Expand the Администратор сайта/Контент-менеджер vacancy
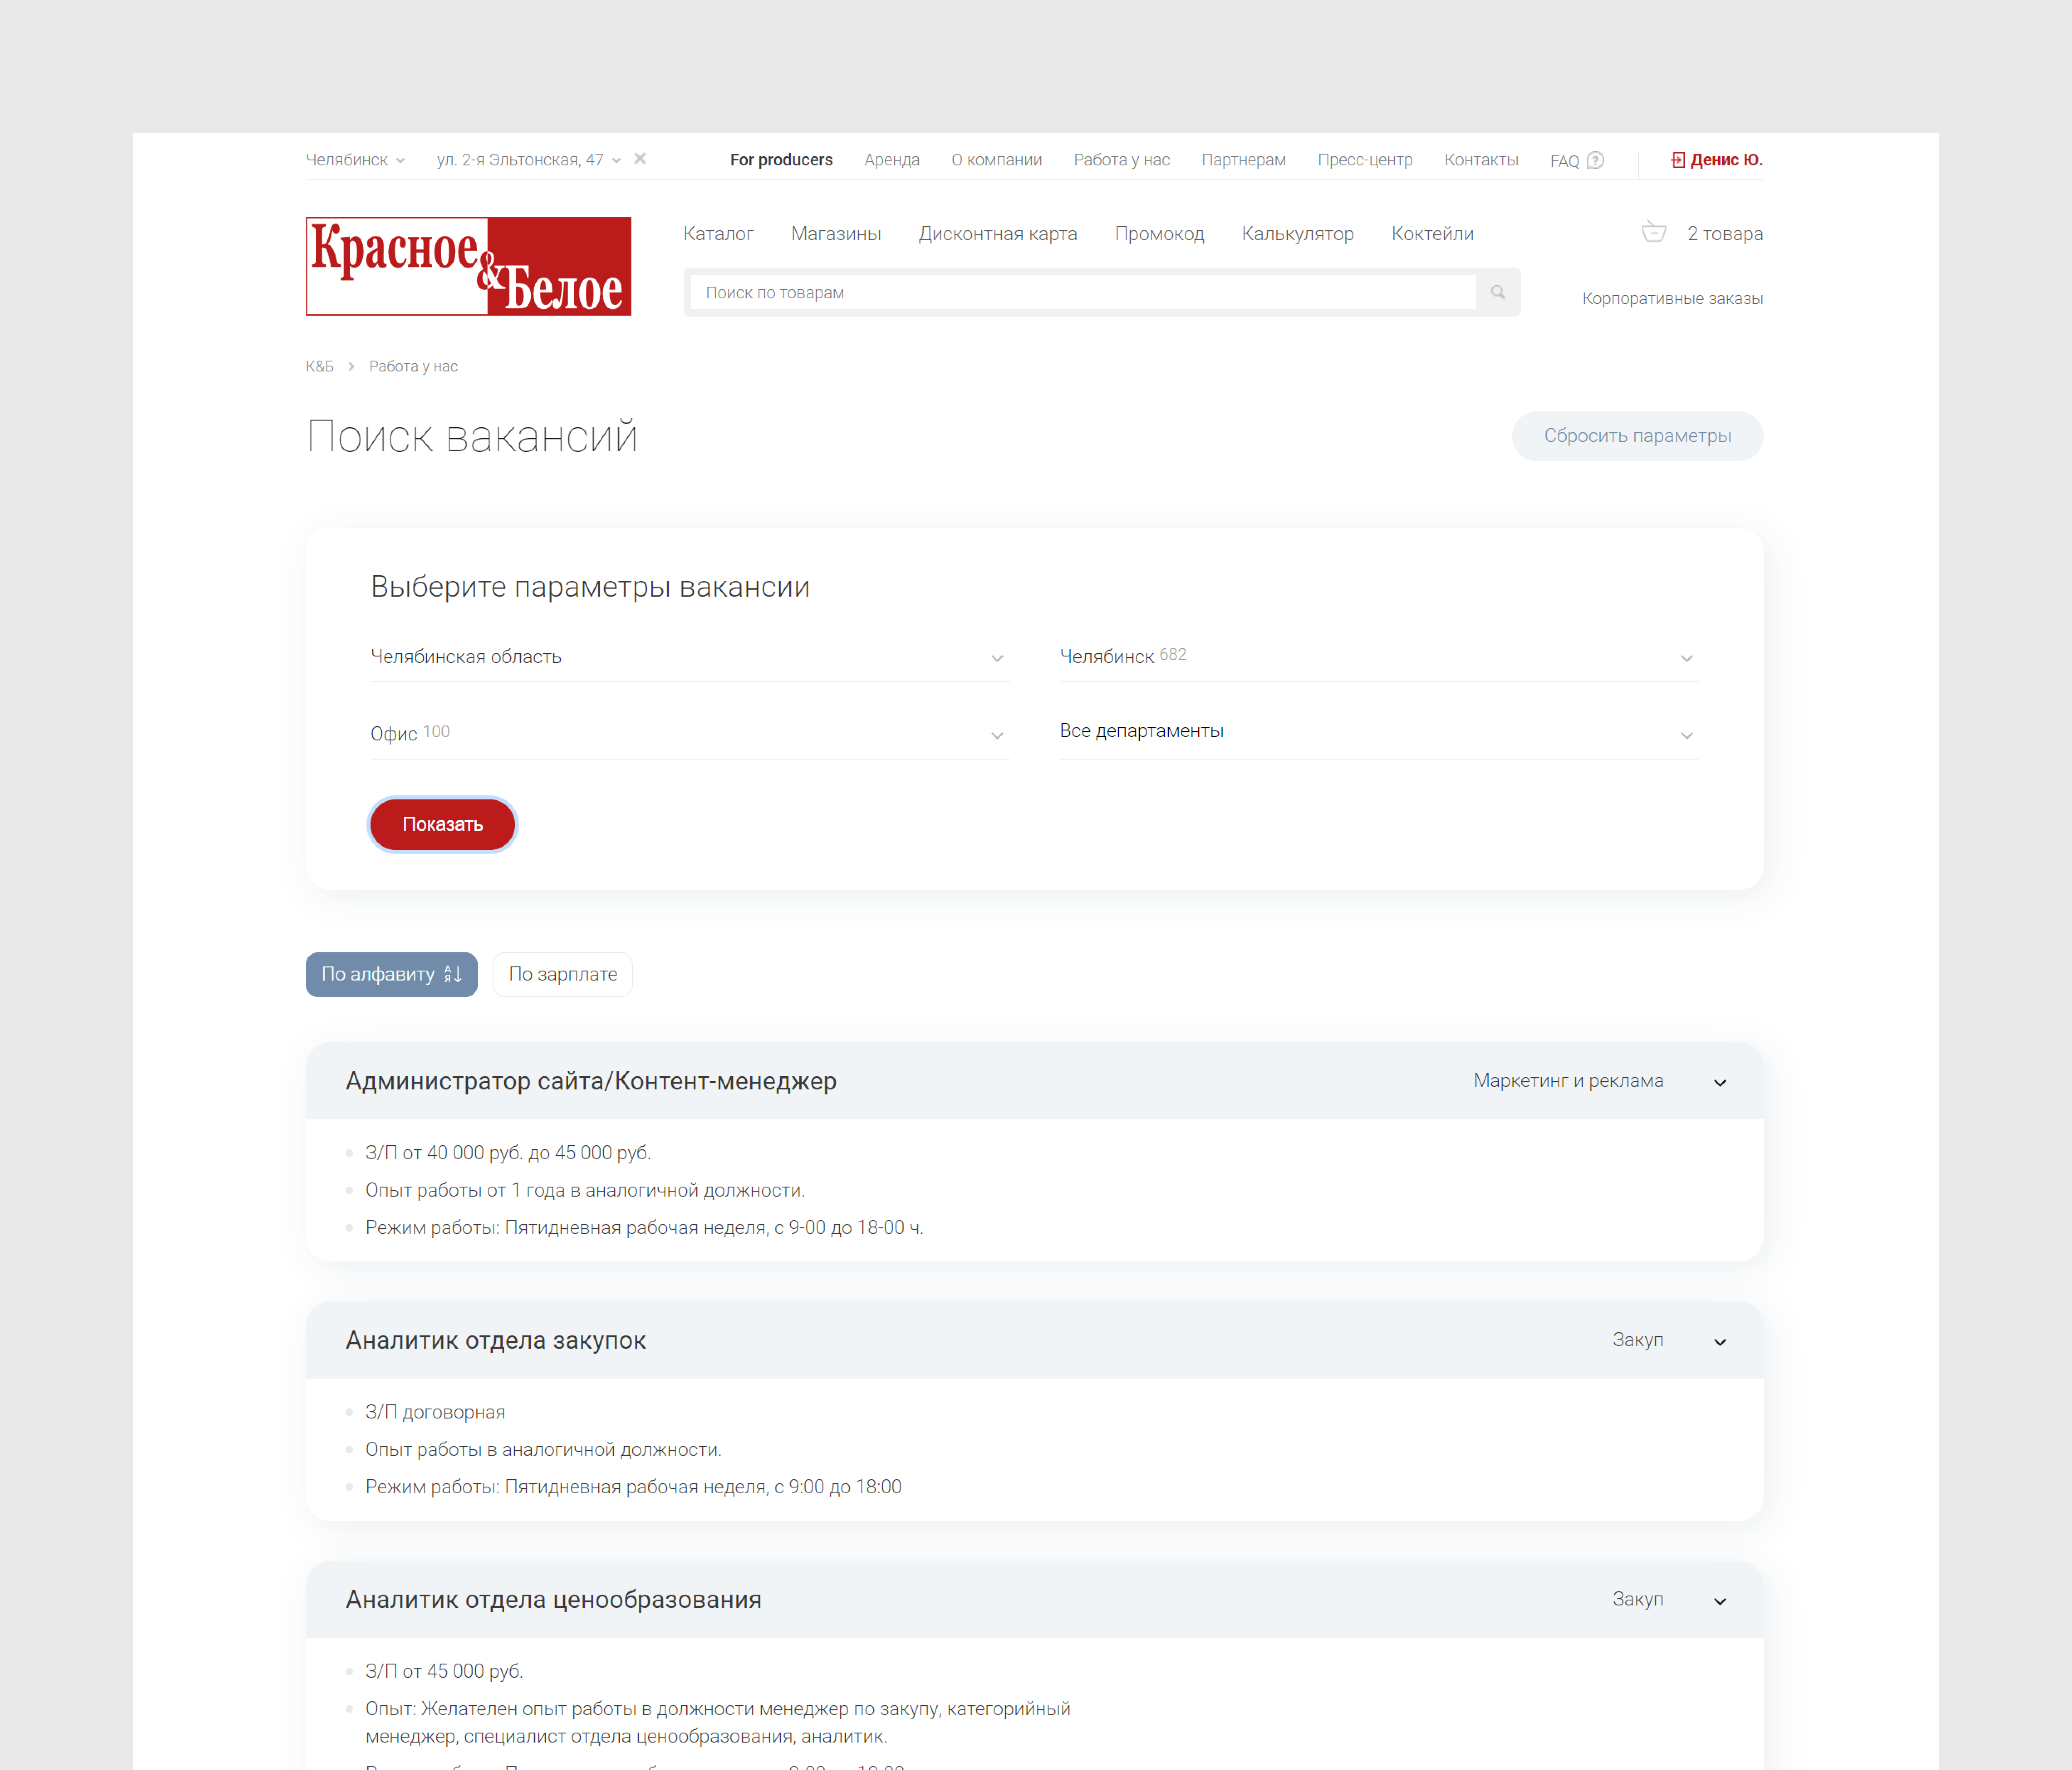 (x=1720, y=1082)
